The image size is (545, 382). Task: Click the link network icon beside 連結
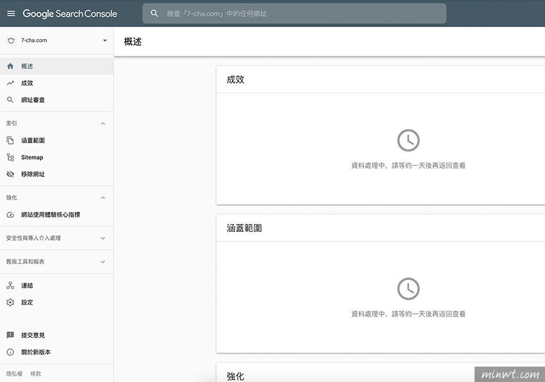[10, 285]
